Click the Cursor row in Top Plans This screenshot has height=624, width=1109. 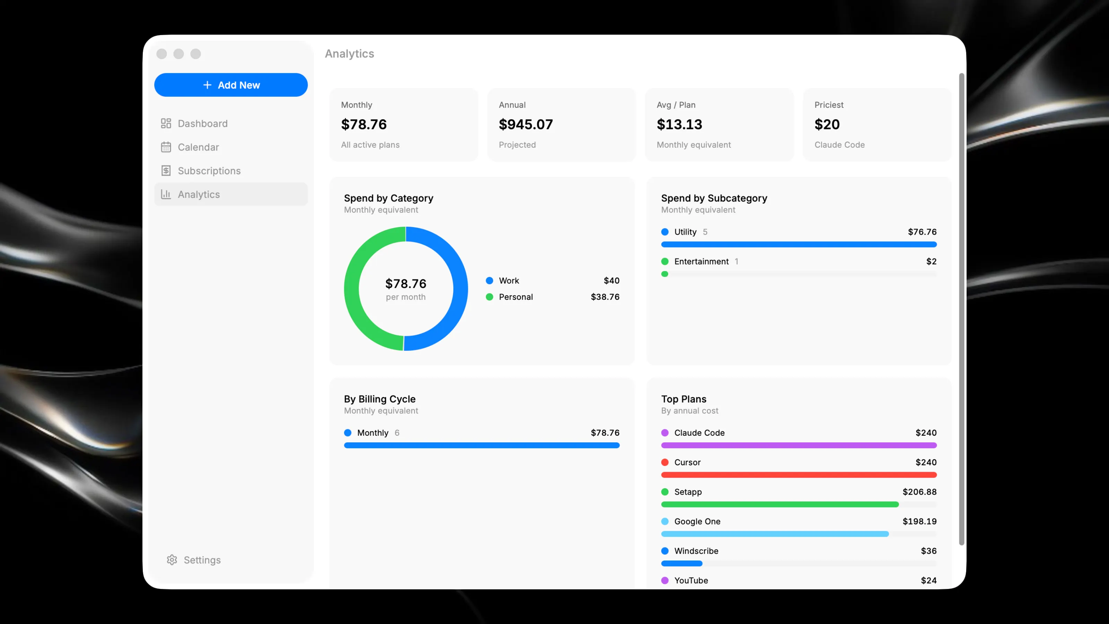[x=798, y=468]
